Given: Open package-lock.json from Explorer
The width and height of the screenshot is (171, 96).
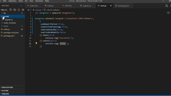Looking at the screenshot, I should tap(11, 33).
